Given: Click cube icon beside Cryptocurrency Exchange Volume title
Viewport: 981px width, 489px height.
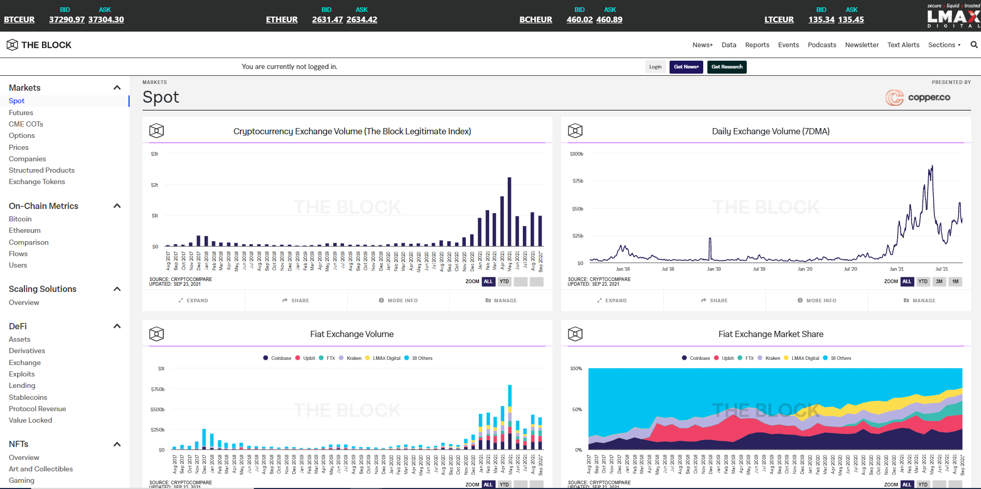Looking at the screenshot, I should pos(157,131).
